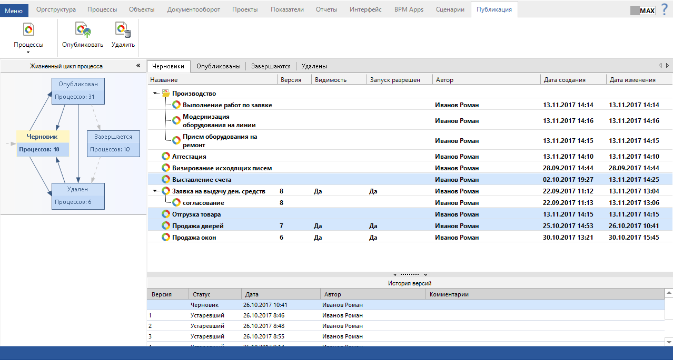
Task: Open help via the question mark icon
Action: click(664, 9)
